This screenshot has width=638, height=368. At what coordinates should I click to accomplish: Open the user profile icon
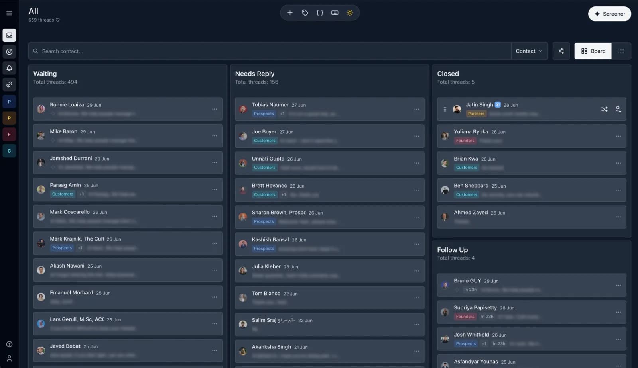coord(9,358)
